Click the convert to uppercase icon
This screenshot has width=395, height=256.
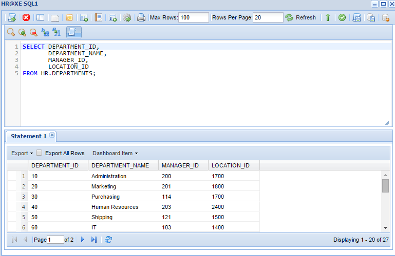pos(57,32)
